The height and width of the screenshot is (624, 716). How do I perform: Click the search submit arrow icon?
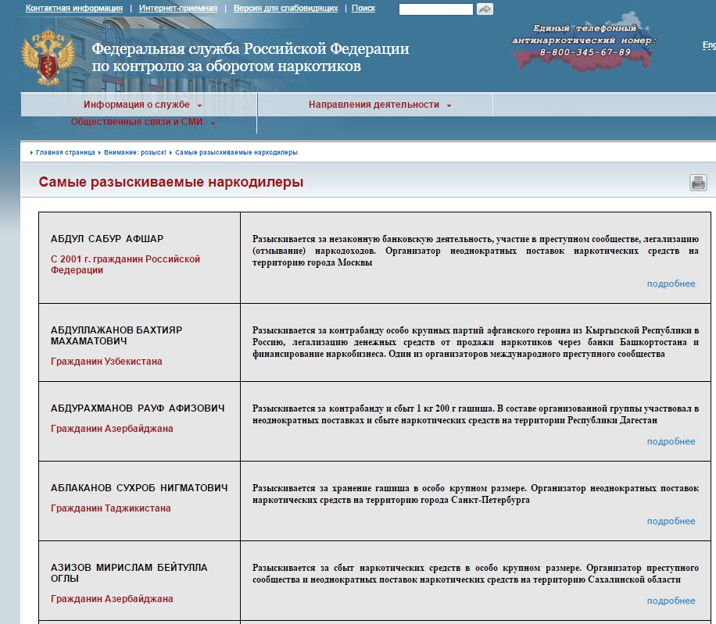click(485, 9)
